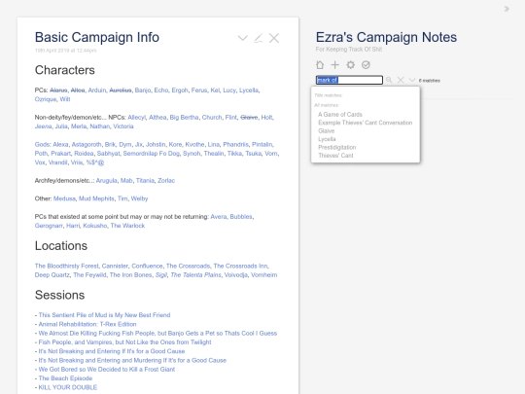525x394 pixels.
Task: Open the Althea NPC link
Action: point(157,118)
